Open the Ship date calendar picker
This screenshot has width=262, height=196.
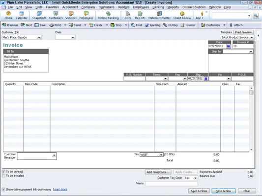[206, 78]
